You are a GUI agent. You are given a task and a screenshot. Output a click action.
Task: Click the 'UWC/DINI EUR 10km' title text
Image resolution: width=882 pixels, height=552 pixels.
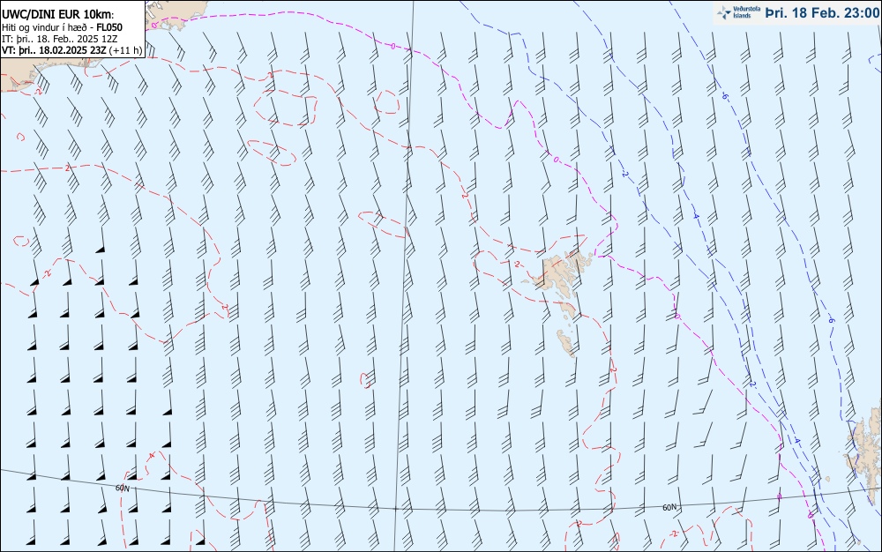tap(58, 15)
